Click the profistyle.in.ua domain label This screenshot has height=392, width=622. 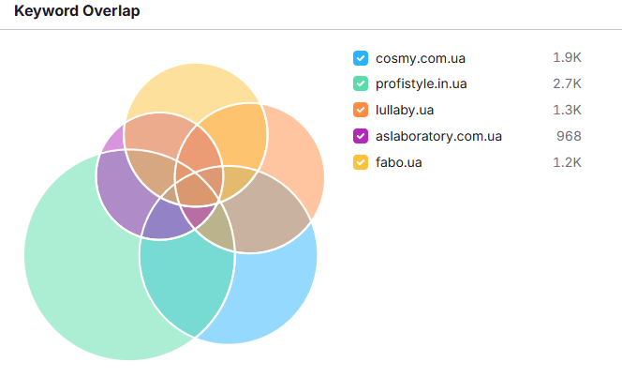pyautogui.click(x=421, y=84)
